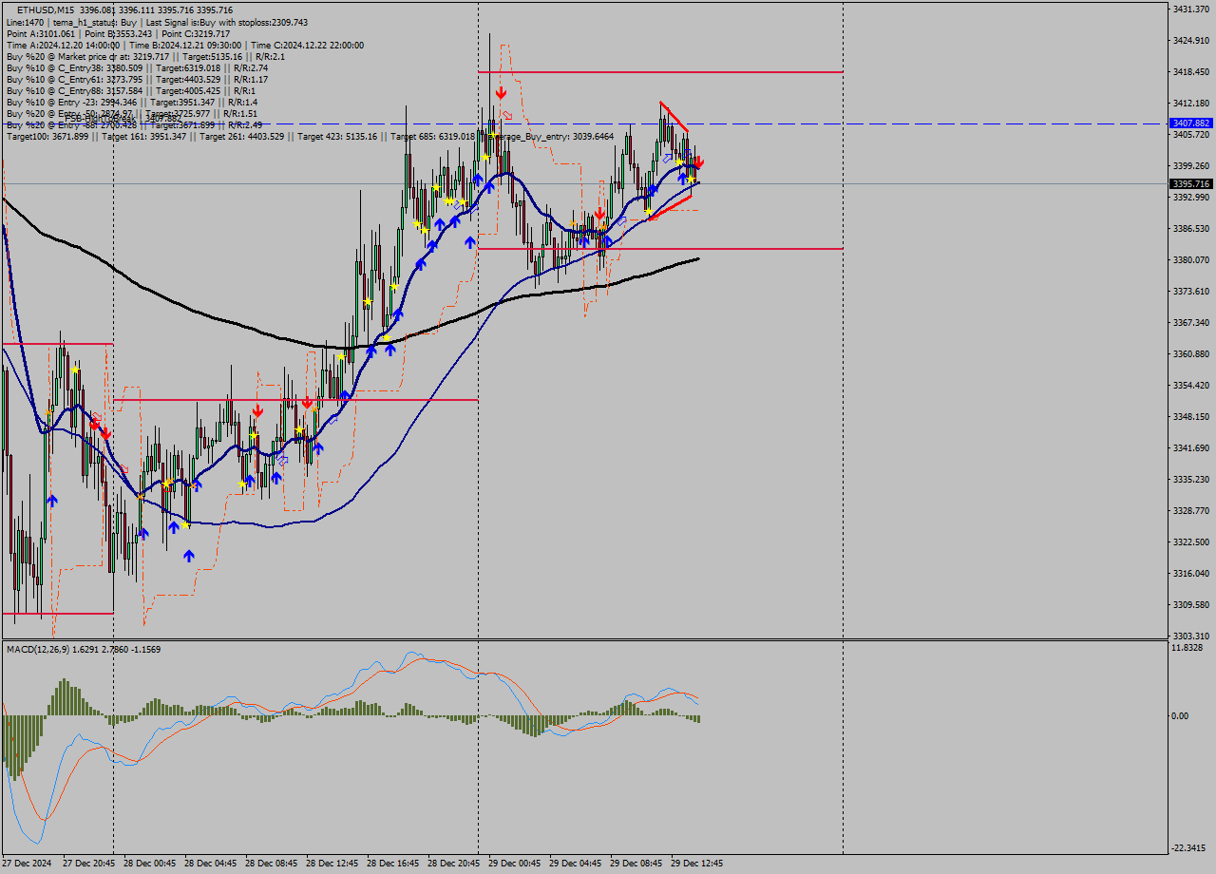Click the 3341.690 price axis value
Screen dimensions: 1216x874
click(1190, 447)
